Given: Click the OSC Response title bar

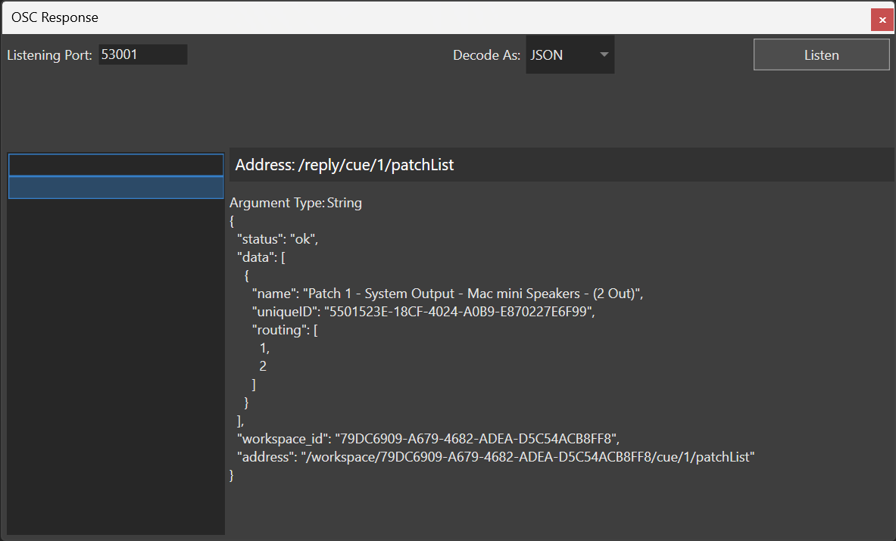Looking at the screenshot, I should pos(379,17).
